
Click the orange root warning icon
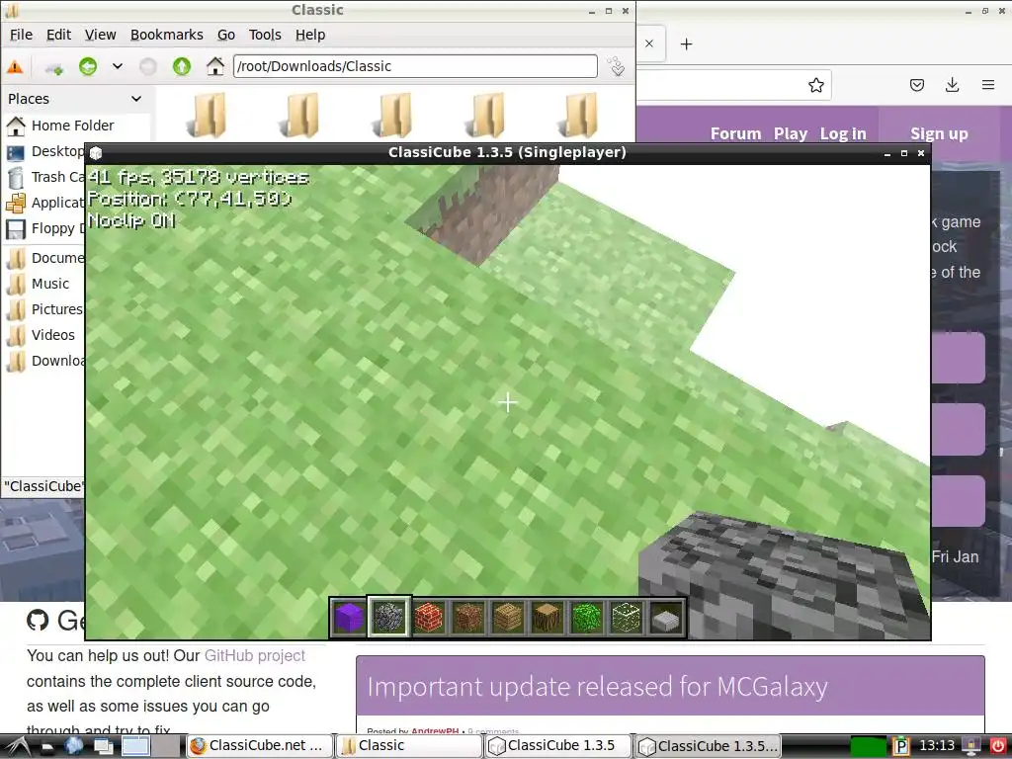pos(15,66)
